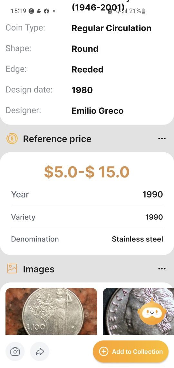Tap Facebook notification icon in status bar
Image resolution: width=174 pixels, height=368 pixels.
click(x=46, y=11)
